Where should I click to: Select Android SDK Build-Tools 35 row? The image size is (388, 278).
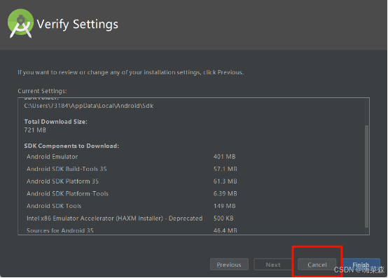132,169
